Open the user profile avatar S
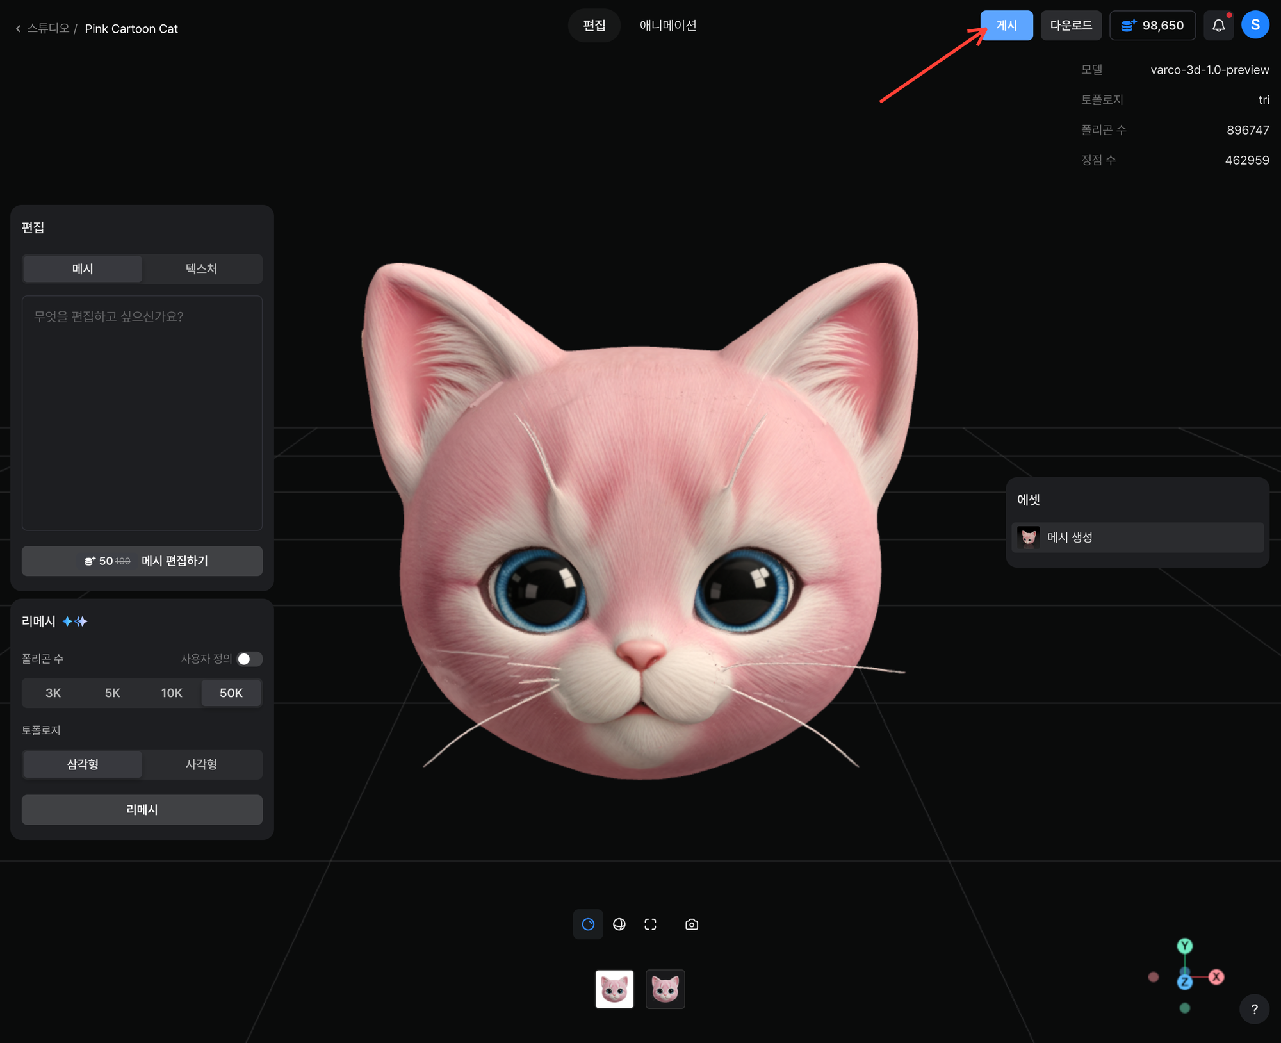The height and width of the screenshot is (1043, 1281). (1255, 26)
